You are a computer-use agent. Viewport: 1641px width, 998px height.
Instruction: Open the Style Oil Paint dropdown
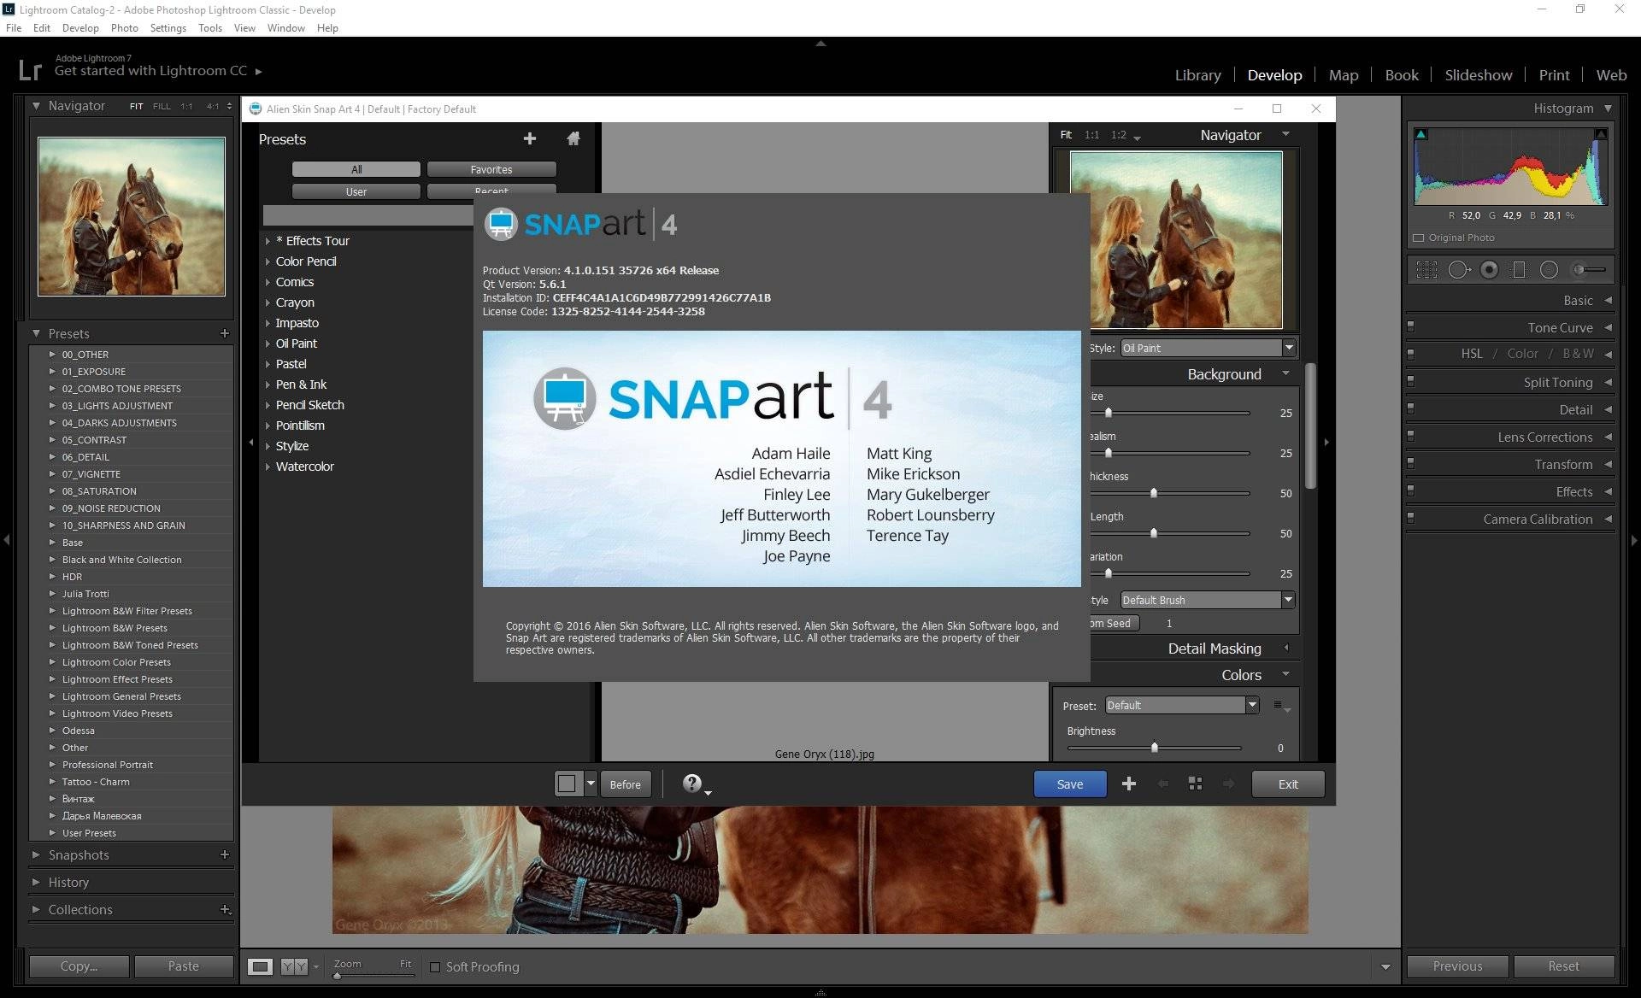(x=1208, y=348)
